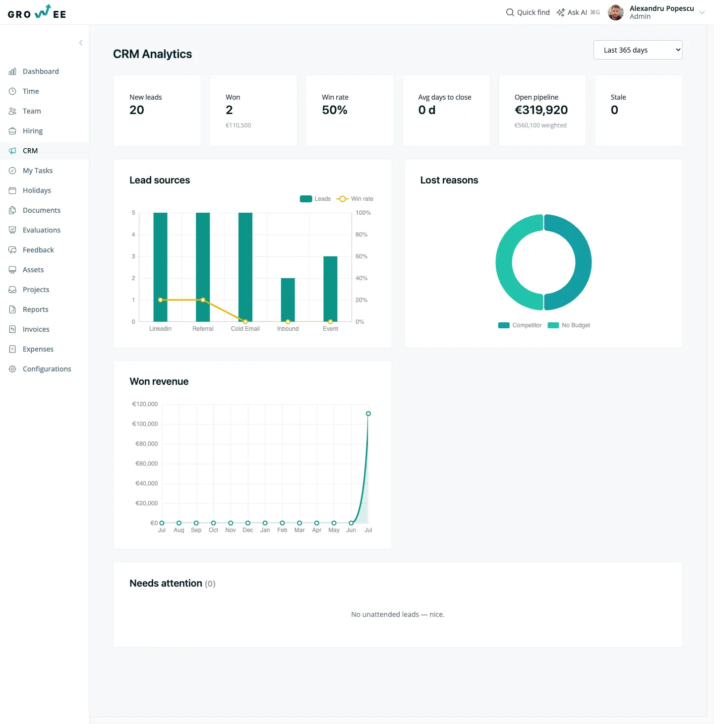This screenshot has height=724, width=714.
Task: Click the Ask AI sparkle icon
Action: [x=561, y=12]
